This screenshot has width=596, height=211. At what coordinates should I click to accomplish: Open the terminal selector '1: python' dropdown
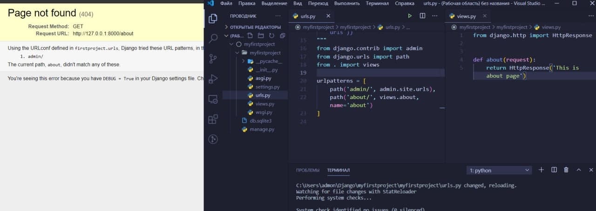coord(499,170)
